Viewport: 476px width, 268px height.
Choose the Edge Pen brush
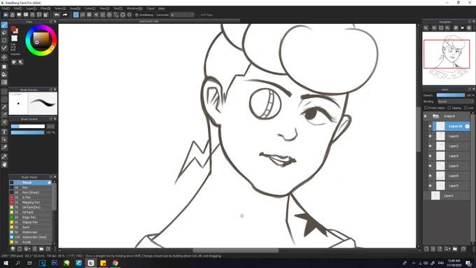point(30,218)
